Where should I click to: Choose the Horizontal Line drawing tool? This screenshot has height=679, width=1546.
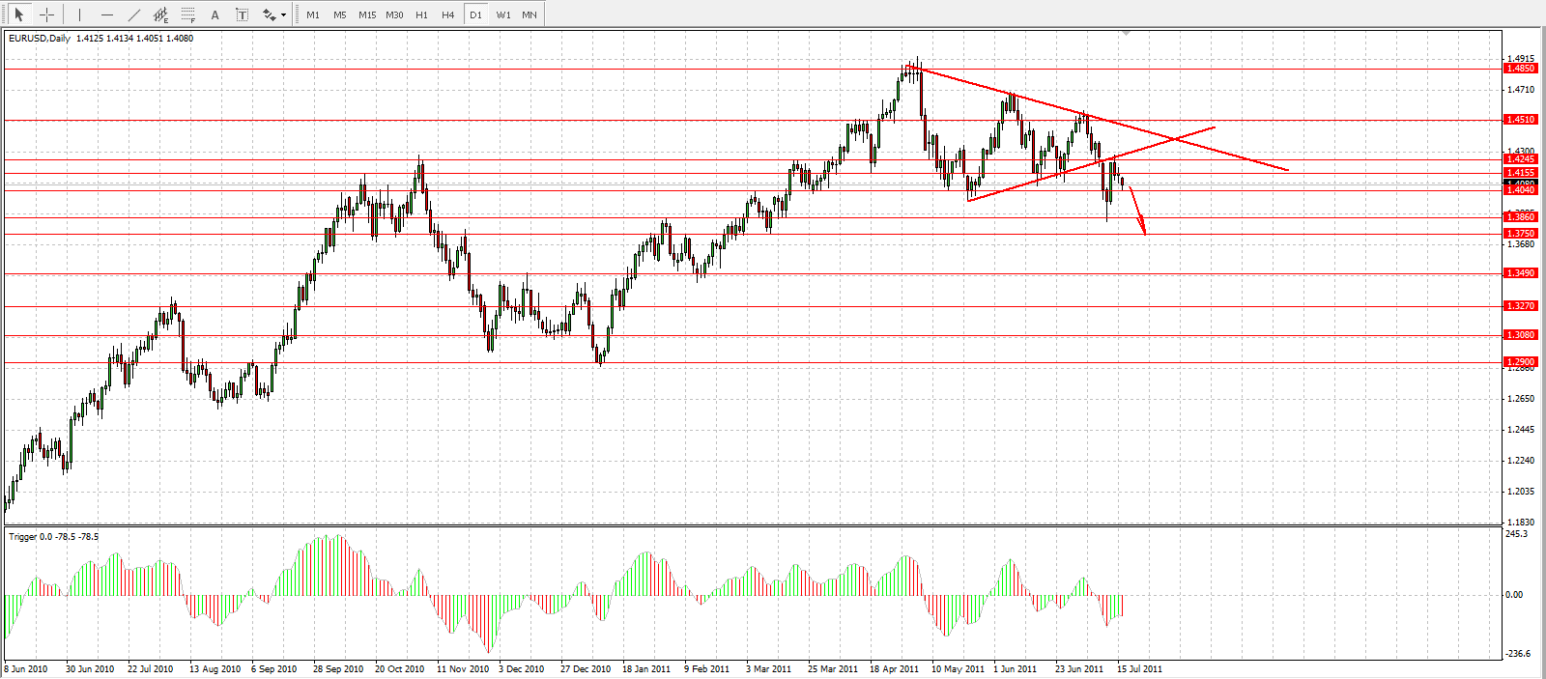pyautogui.click(x=106, y=14)
